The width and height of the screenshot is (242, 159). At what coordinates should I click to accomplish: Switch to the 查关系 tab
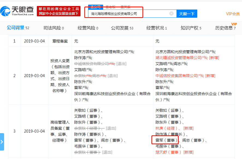pos(125,6)
